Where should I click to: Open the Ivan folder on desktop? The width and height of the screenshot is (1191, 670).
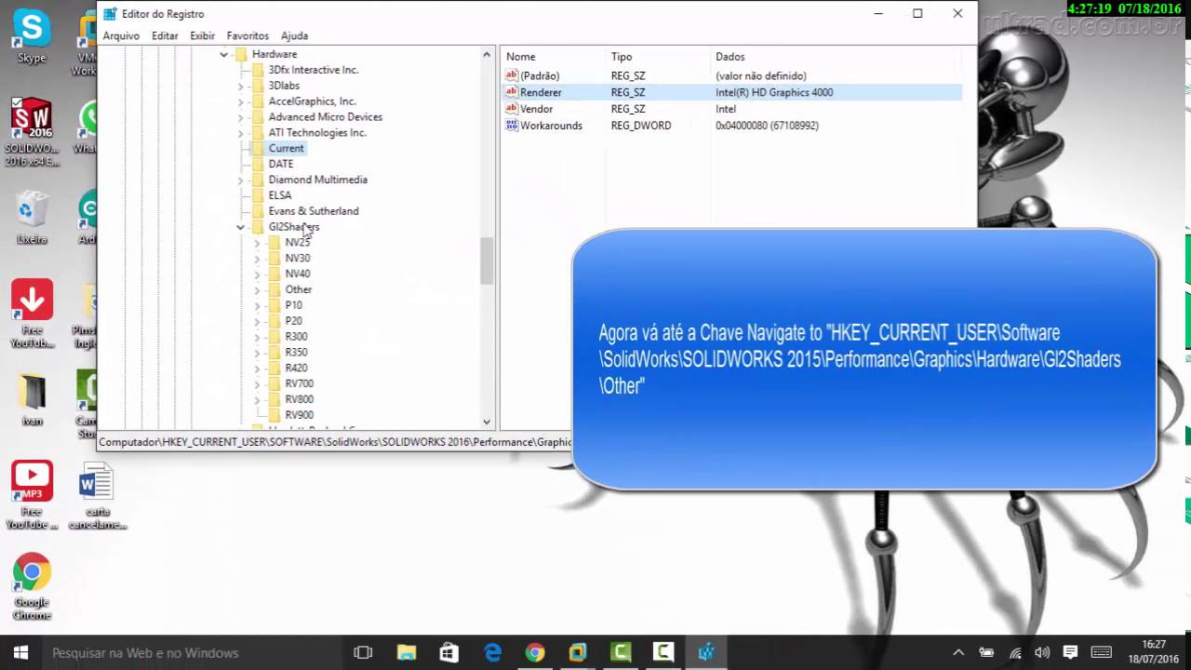point(32,398)
